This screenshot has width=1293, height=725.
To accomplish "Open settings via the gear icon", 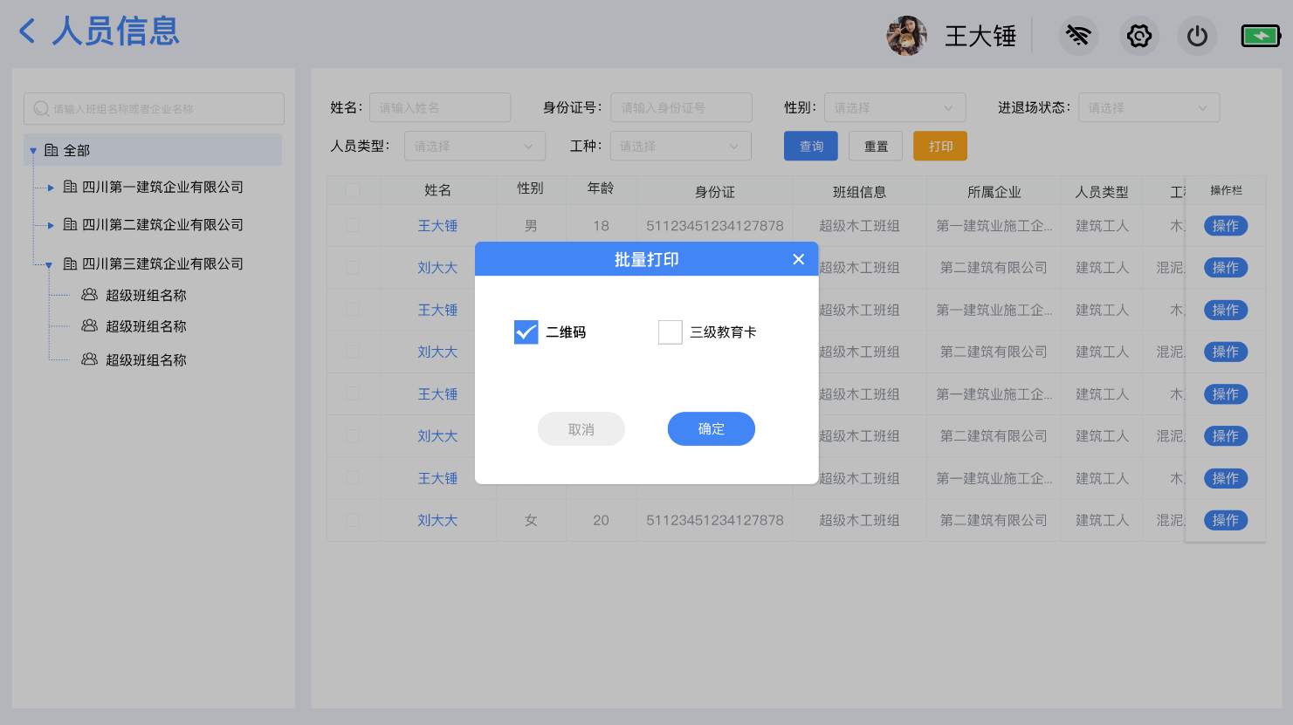I will point(1138,36).
